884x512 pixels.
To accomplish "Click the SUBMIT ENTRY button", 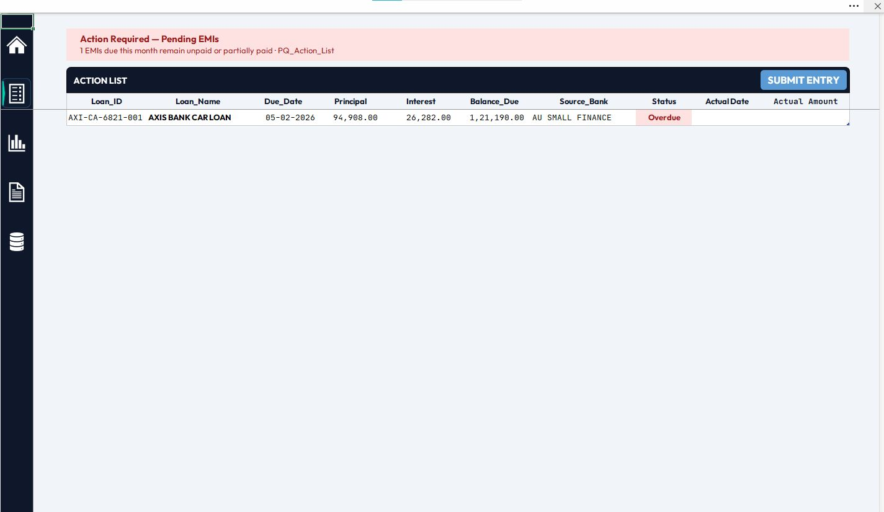I will tap(803, 80).
